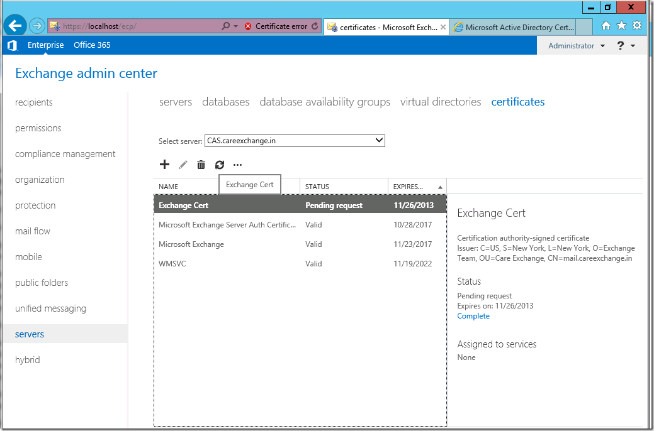
Task: Switch to virtual directories tab
Action: tap(441, 102)
